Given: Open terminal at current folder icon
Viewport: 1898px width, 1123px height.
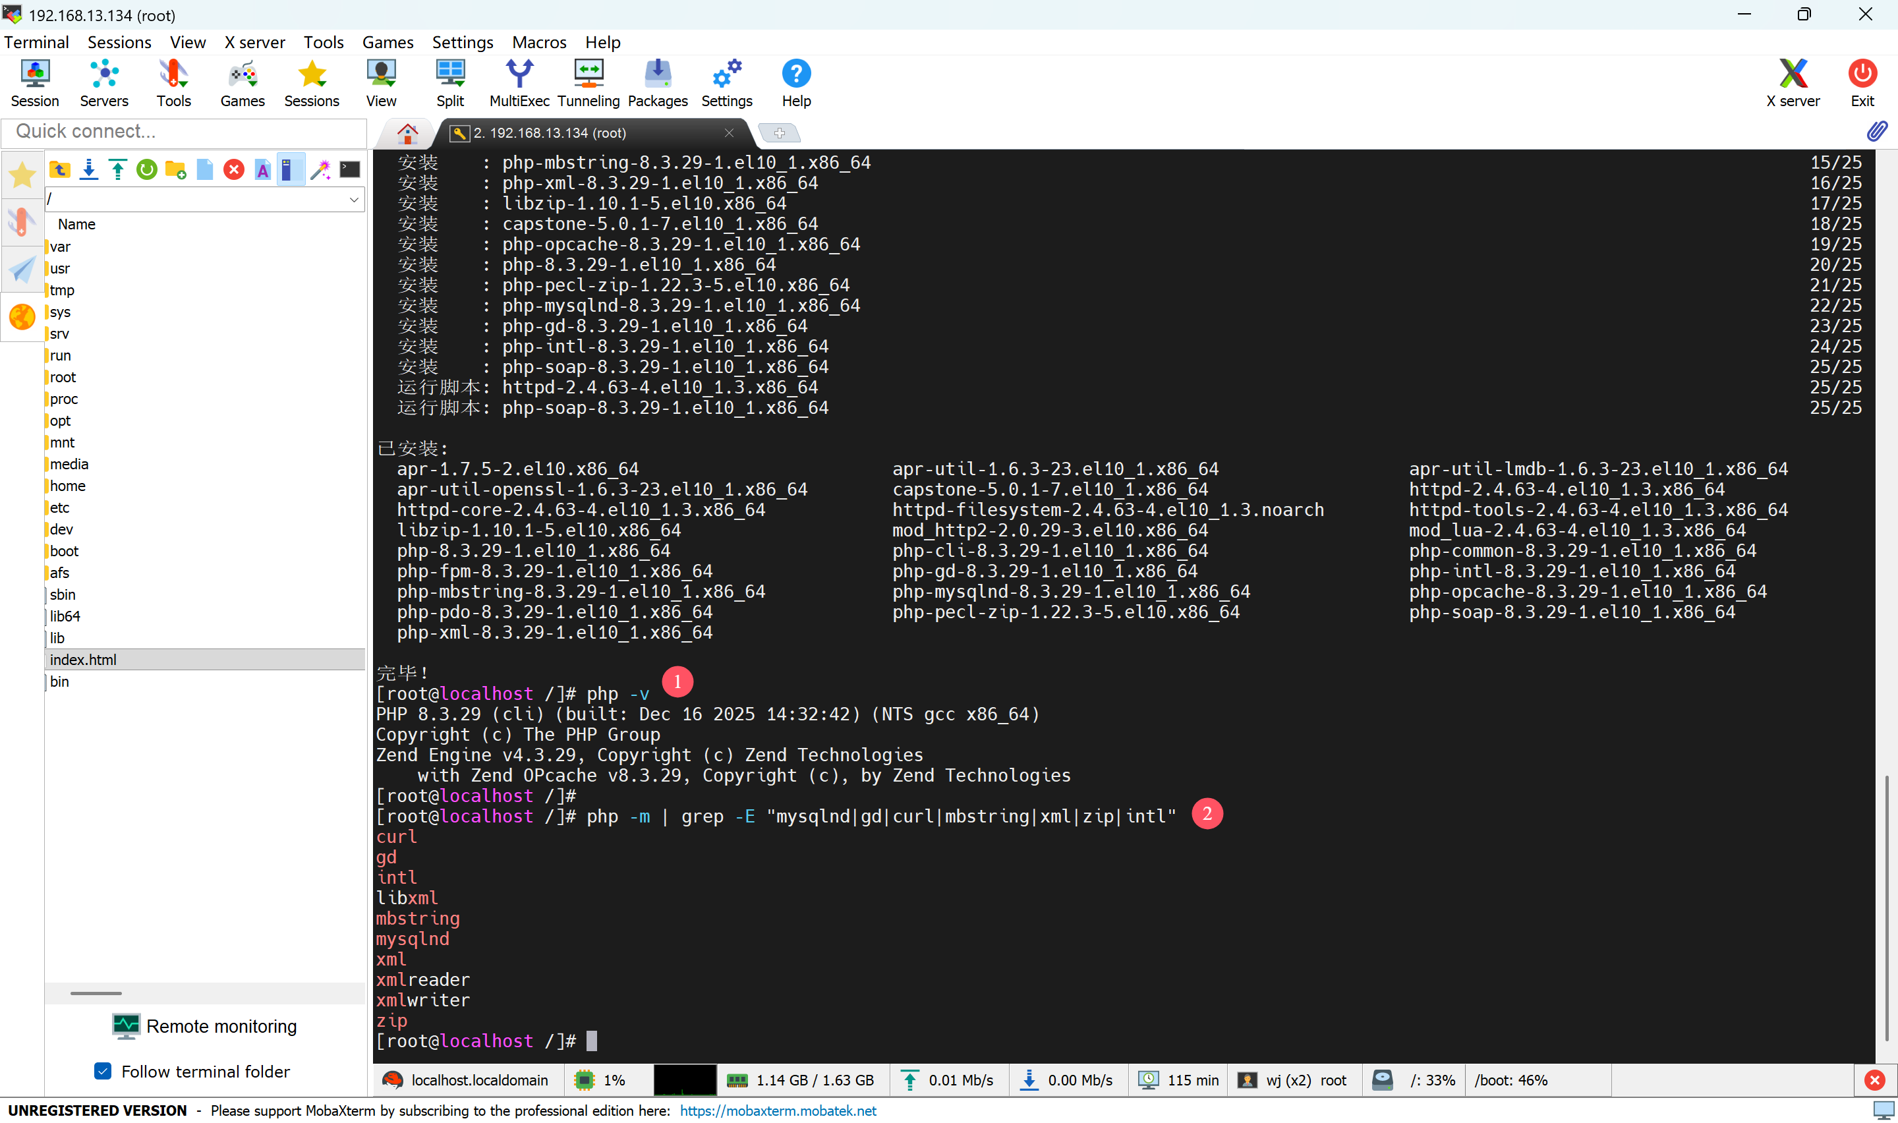Looking at the screenshot, I should [x=349, y=169].
